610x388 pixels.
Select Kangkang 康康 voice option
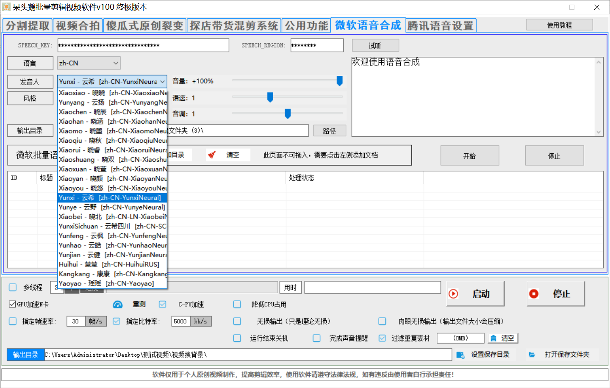click(x=112, y=274)
